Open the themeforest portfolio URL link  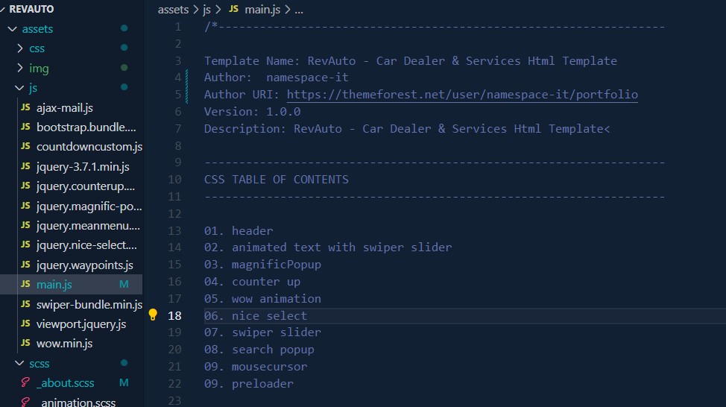[461, 95]
